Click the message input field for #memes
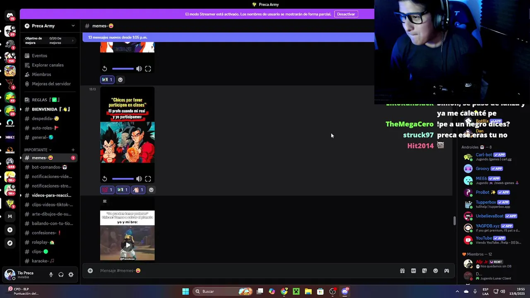Image resolution: width=530 pixels, height=298 pixels. coord(246,271)
